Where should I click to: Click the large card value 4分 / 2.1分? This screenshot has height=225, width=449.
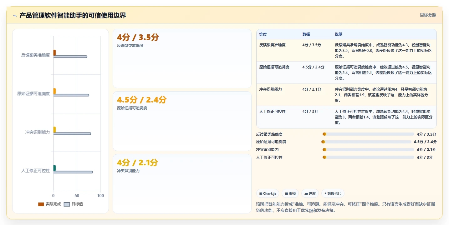(x=137, y=162)
